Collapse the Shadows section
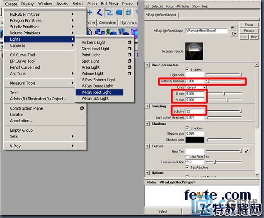 tap(147, 124)
